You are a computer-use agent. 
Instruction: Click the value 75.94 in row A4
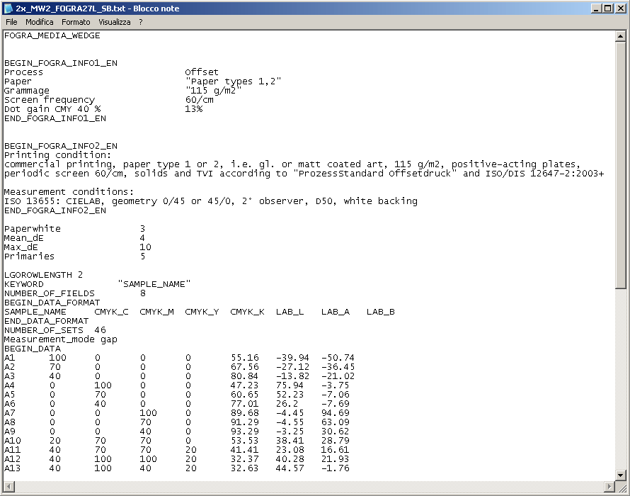[x=290, y=385]
